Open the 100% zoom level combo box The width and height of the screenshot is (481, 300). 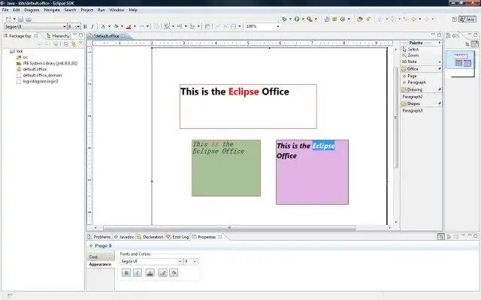262,27
